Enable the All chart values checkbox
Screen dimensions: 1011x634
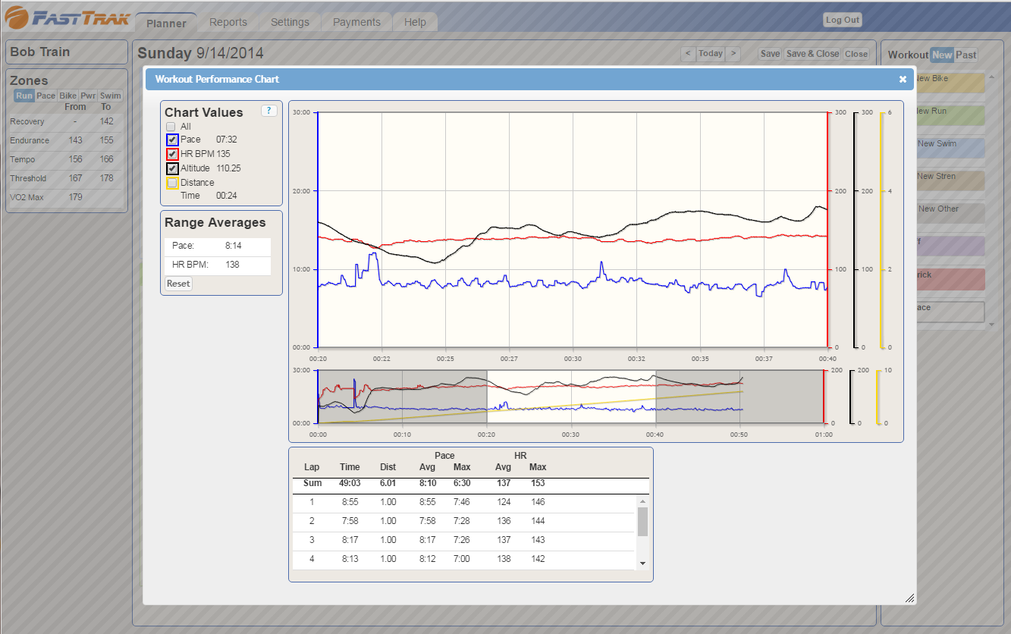[x=171, y=127]
